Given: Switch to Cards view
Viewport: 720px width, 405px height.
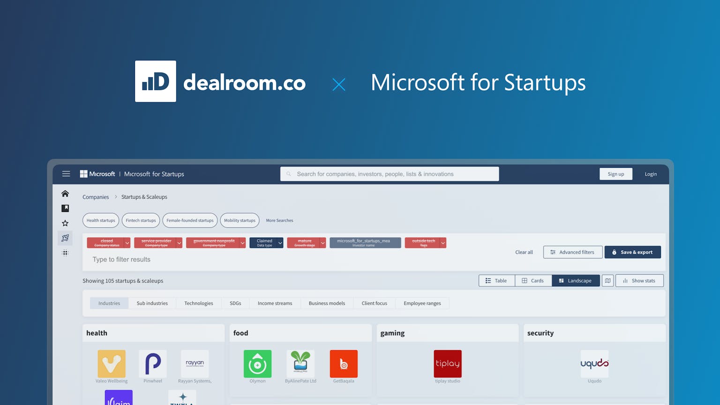Looking at the screenshot, I should pyautogui.click(x=533, y=281).
